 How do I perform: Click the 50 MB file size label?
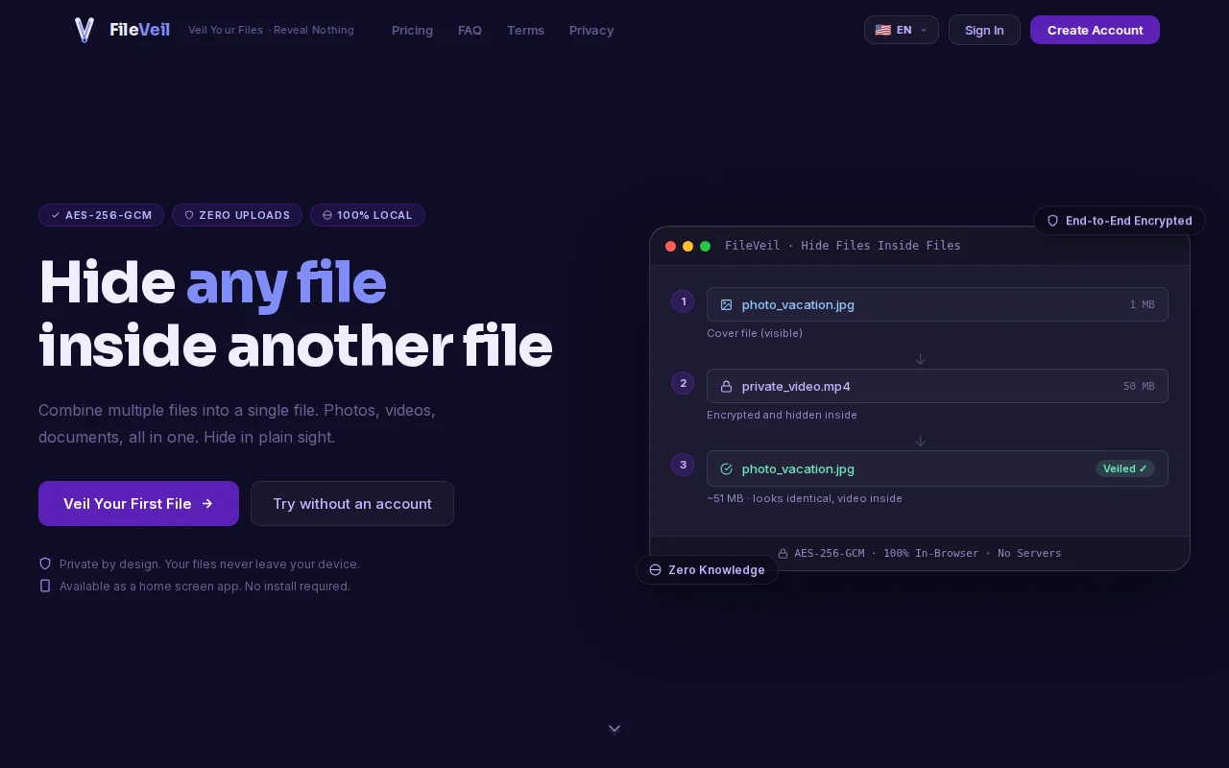[x=1139, y=386]
